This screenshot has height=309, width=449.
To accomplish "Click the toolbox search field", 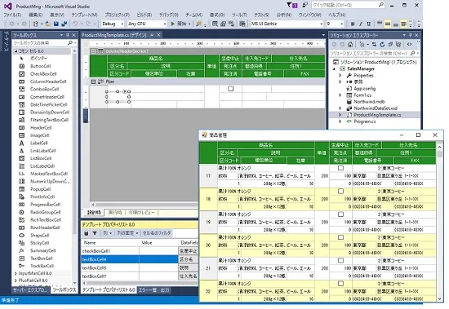I will (45, 43).
